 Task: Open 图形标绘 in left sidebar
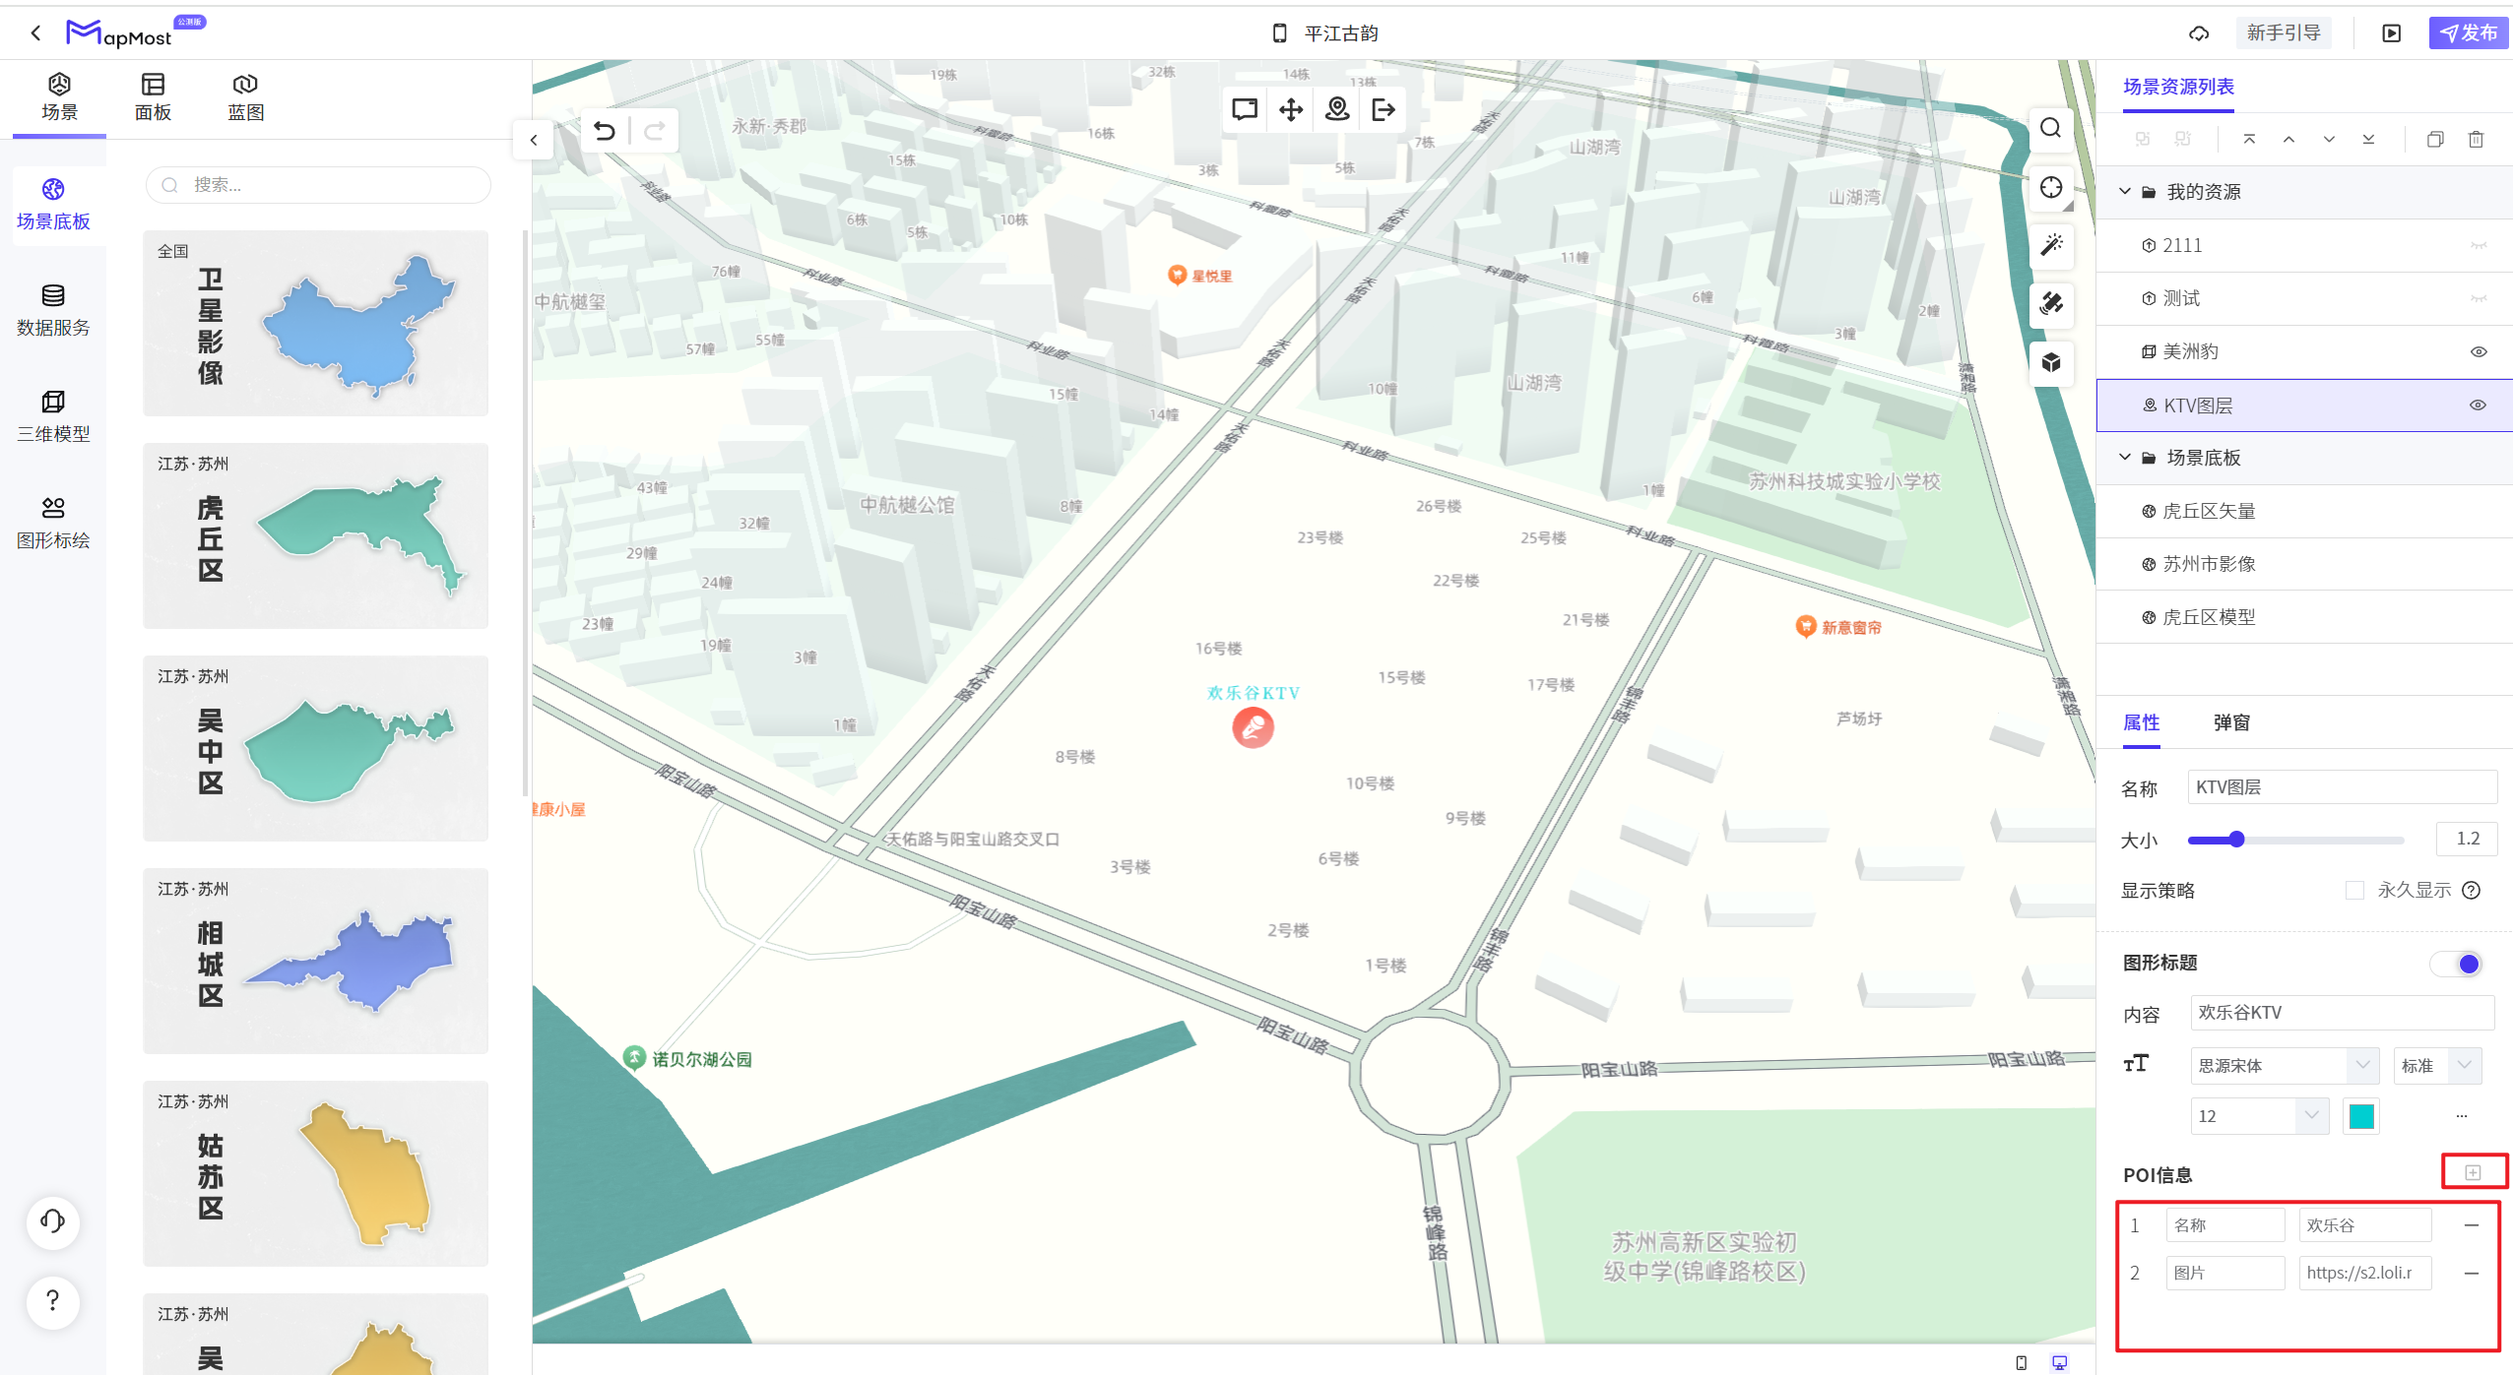[x=53, y=523]
